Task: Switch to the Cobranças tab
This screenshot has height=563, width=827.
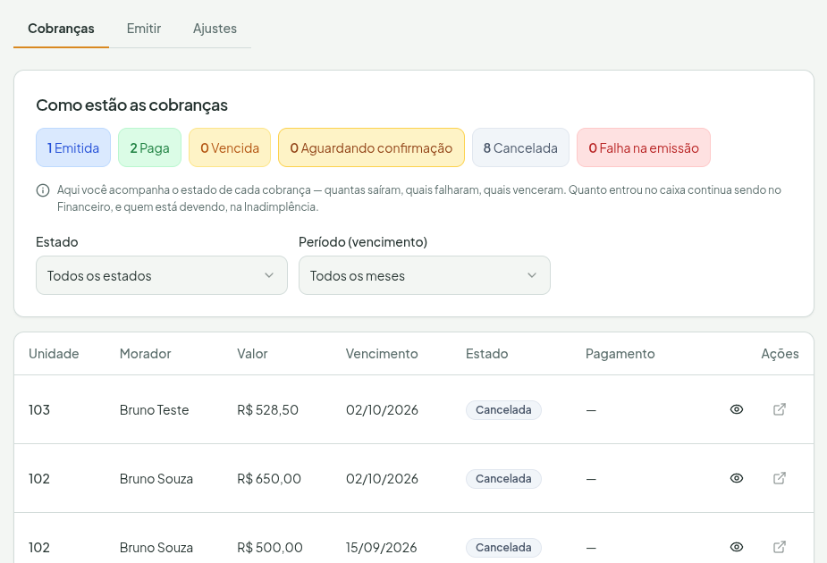Action: point(61,29)
